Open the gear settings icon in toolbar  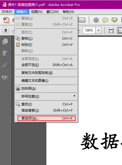(x=96, y=20)
